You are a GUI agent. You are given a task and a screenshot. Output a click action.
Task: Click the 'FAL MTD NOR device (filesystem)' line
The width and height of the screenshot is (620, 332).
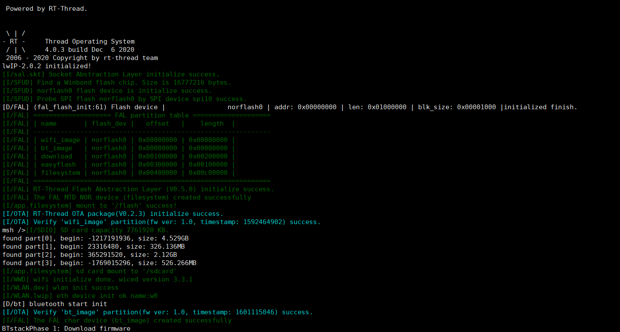[x=127, y=197]
